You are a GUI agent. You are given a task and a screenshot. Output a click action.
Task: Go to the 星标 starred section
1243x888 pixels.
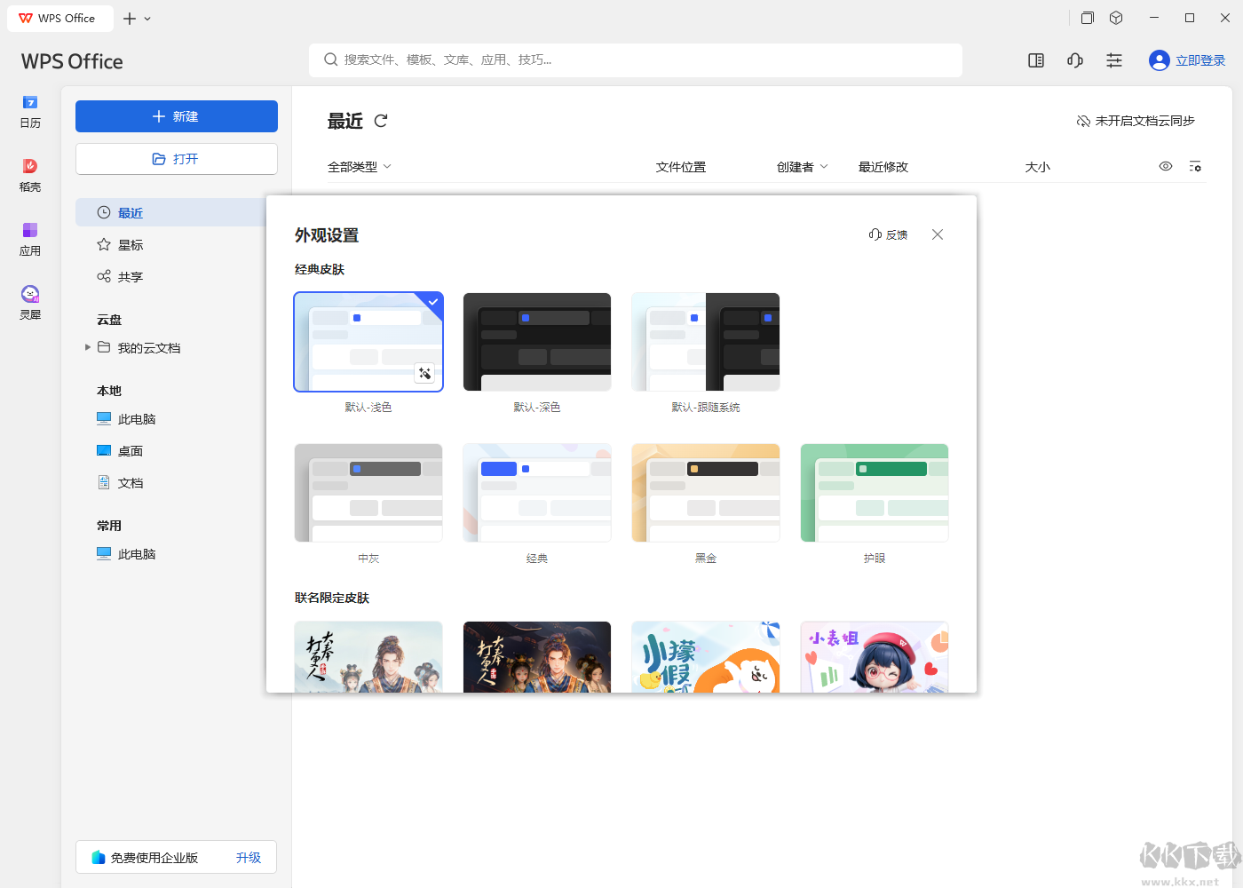131,245
